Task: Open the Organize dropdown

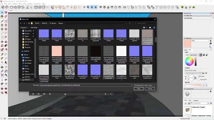Action: tap(24, 28)
